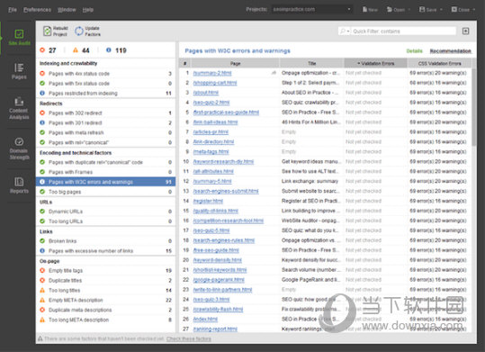Select Empty title tags item
Screen dimensions: 485x352
tap(106, 271)
